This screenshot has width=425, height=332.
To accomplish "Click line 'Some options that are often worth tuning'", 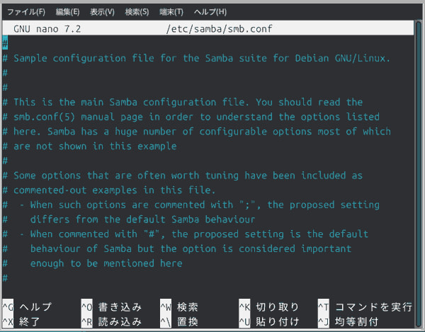I will [183, 176].
